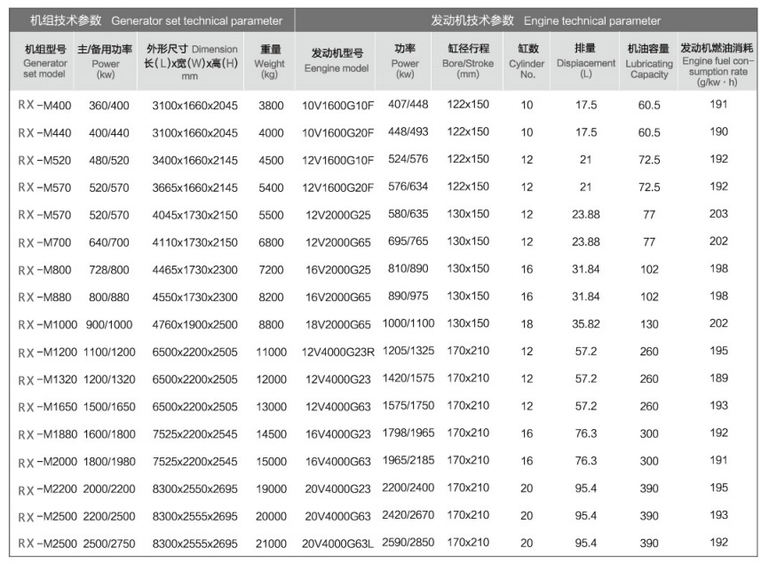Click the Generator set technical parameter header
This screenshot has height=564, width=769.
pos(155,20)
